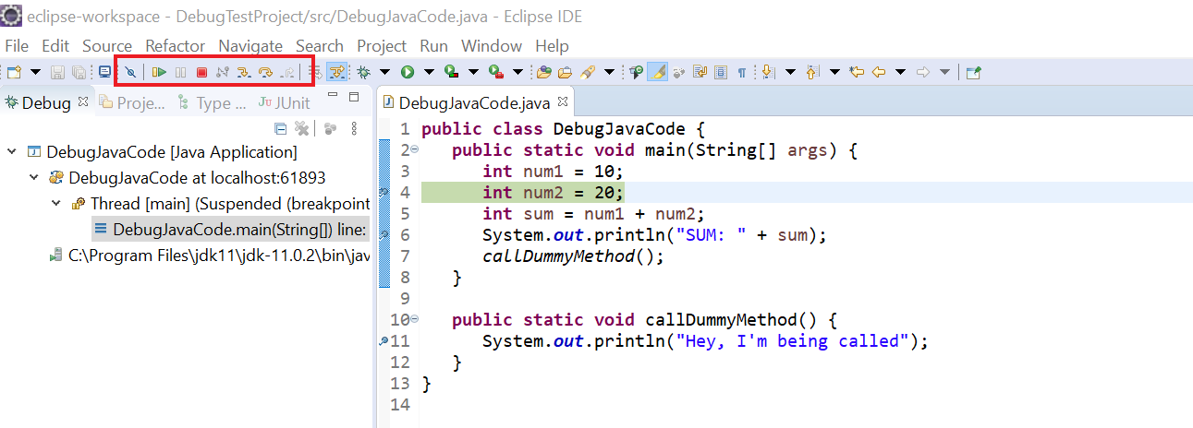Viewport: 1193px width, 428px height.
Task: Switch to the Type Hierarchy tab
Action: pyautogui.click(x=212, y=103)
